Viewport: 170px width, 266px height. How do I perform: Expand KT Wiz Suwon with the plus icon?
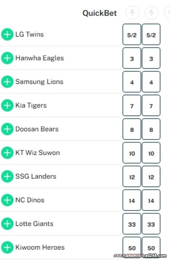(7, 153)
